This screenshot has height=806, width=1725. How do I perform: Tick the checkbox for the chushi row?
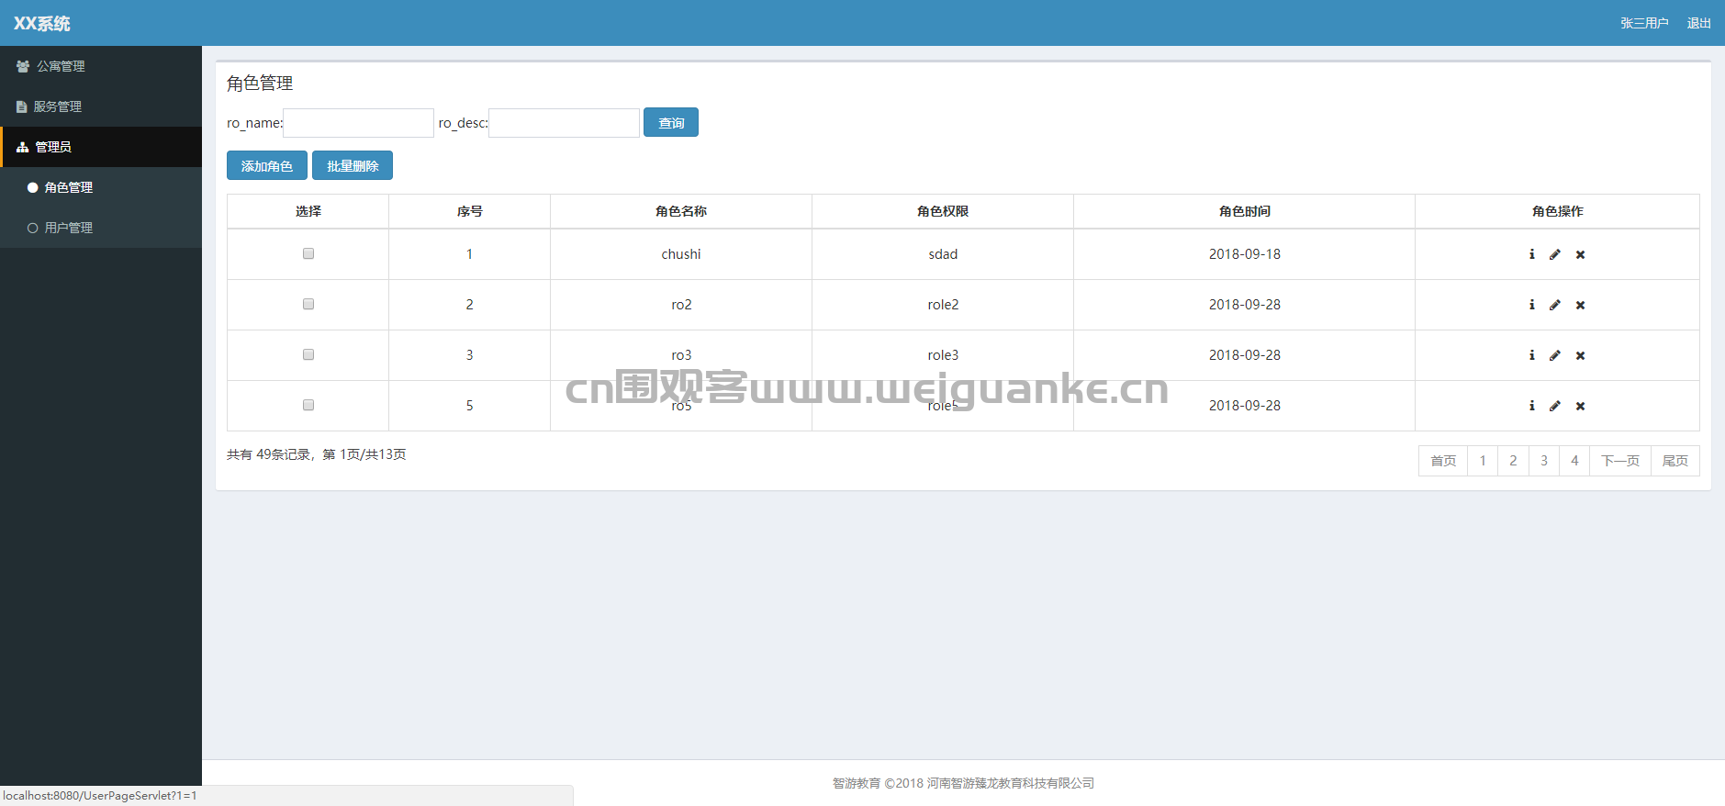click(x=308, y=253)
